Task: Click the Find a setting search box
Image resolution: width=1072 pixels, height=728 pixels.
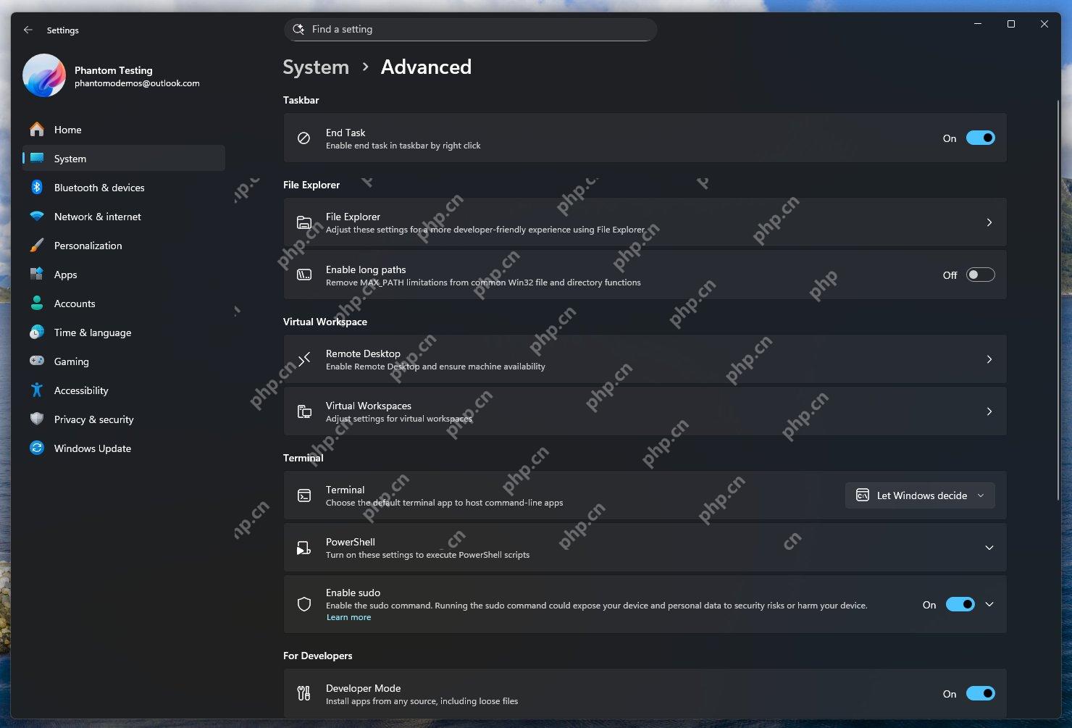Action: (x=470, y=30)
